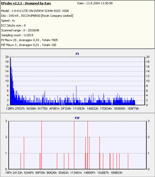Screen dimensions: 155x177
Task: Select the drive Model line
Action: pyautogui.click(x=35, y=11)
